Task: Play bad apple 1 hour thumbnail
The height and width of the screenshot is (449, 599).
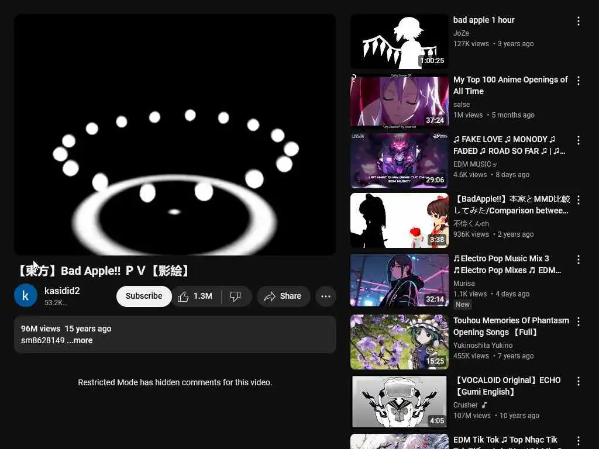Action: tap(399, 42)
